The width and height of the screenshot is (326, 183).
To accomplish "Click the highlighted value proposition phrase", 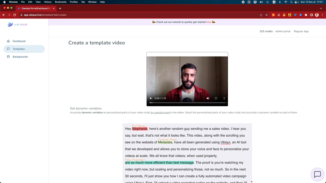I will tap(159, 163).
